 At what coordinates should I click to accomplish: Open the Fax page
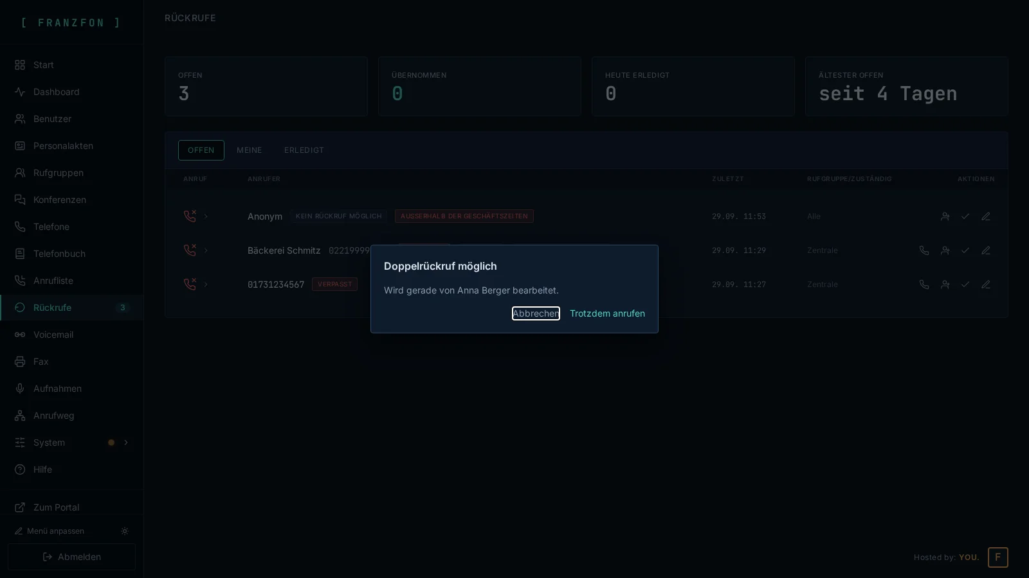point(71,362)
